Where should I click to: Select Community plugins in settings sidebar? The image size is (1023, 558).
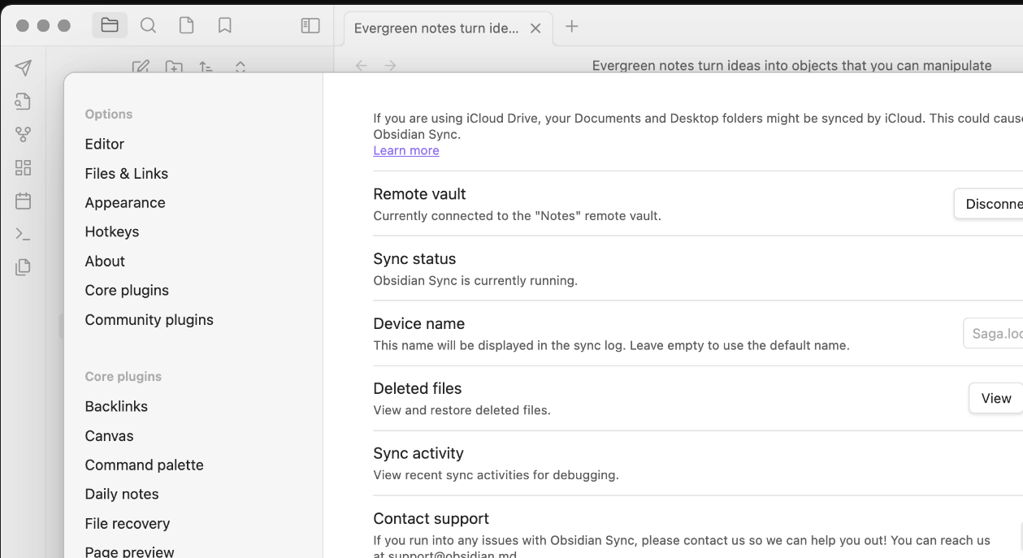point(149,319)
